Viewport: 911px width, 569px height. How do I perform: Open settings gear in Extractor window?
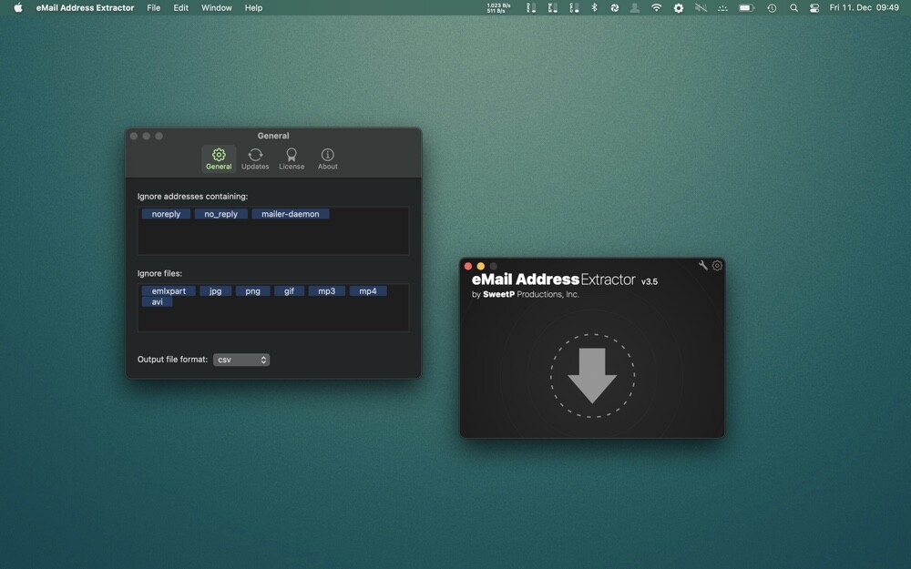(718, 265)
